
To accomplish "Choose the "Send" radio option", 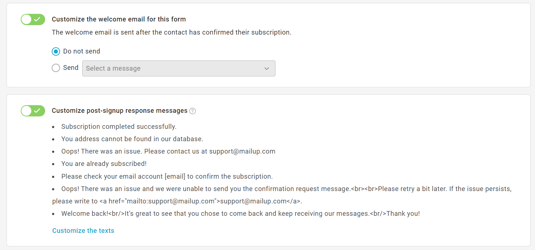I will coord(56,68).
